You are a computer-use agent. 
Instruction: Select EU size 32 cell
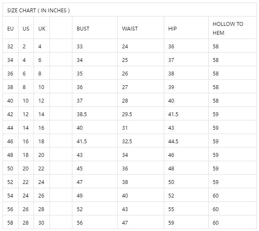tap(10, 46)
